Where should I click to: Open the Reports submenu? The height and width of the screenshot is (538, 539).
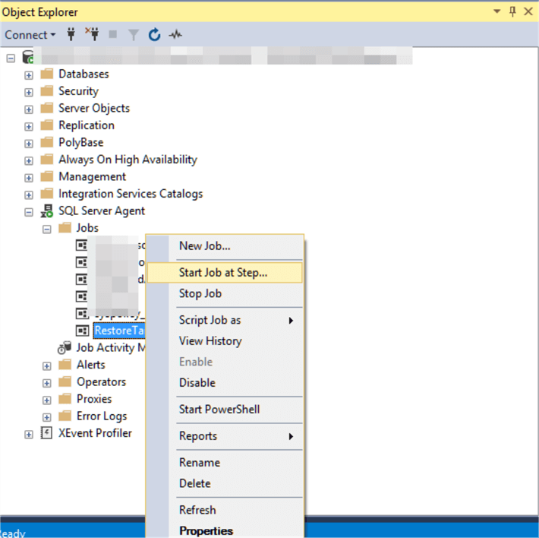225,436
